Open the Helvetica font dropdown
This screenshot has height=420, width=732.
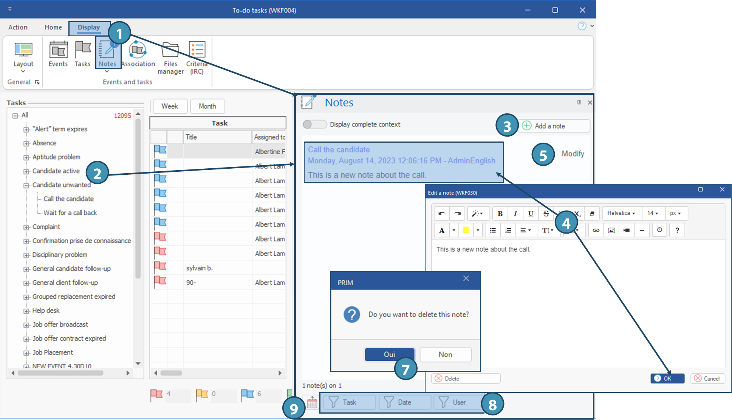pyautogui.click(x=621, y=213)
